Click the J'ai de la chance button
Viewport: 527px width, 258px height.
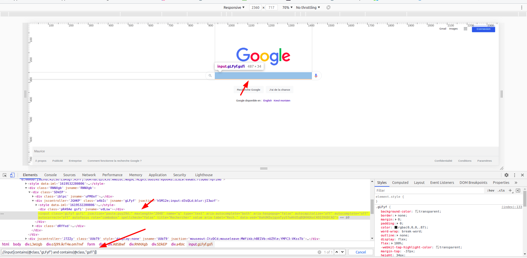click(280, 90)
